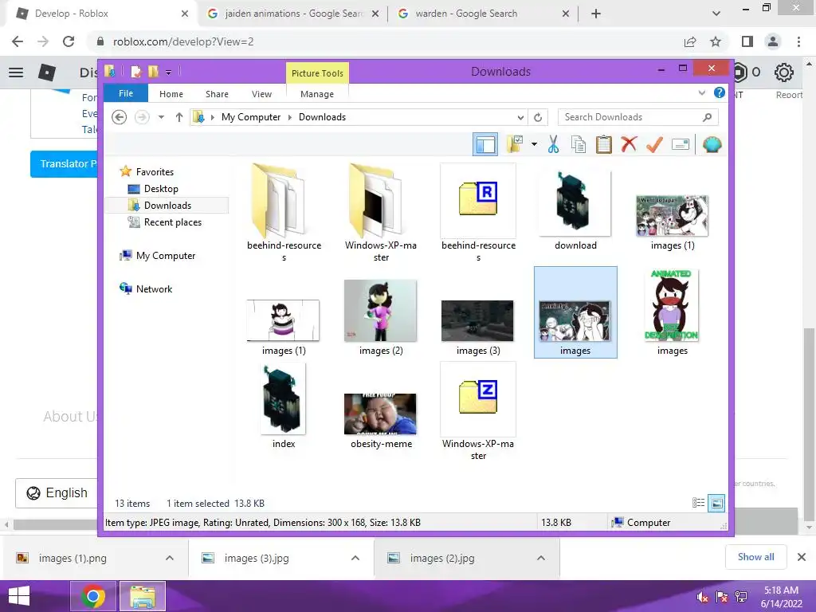
Task: Select Windows-XP-master zip with Z badge
Action: tap(478, 411)
